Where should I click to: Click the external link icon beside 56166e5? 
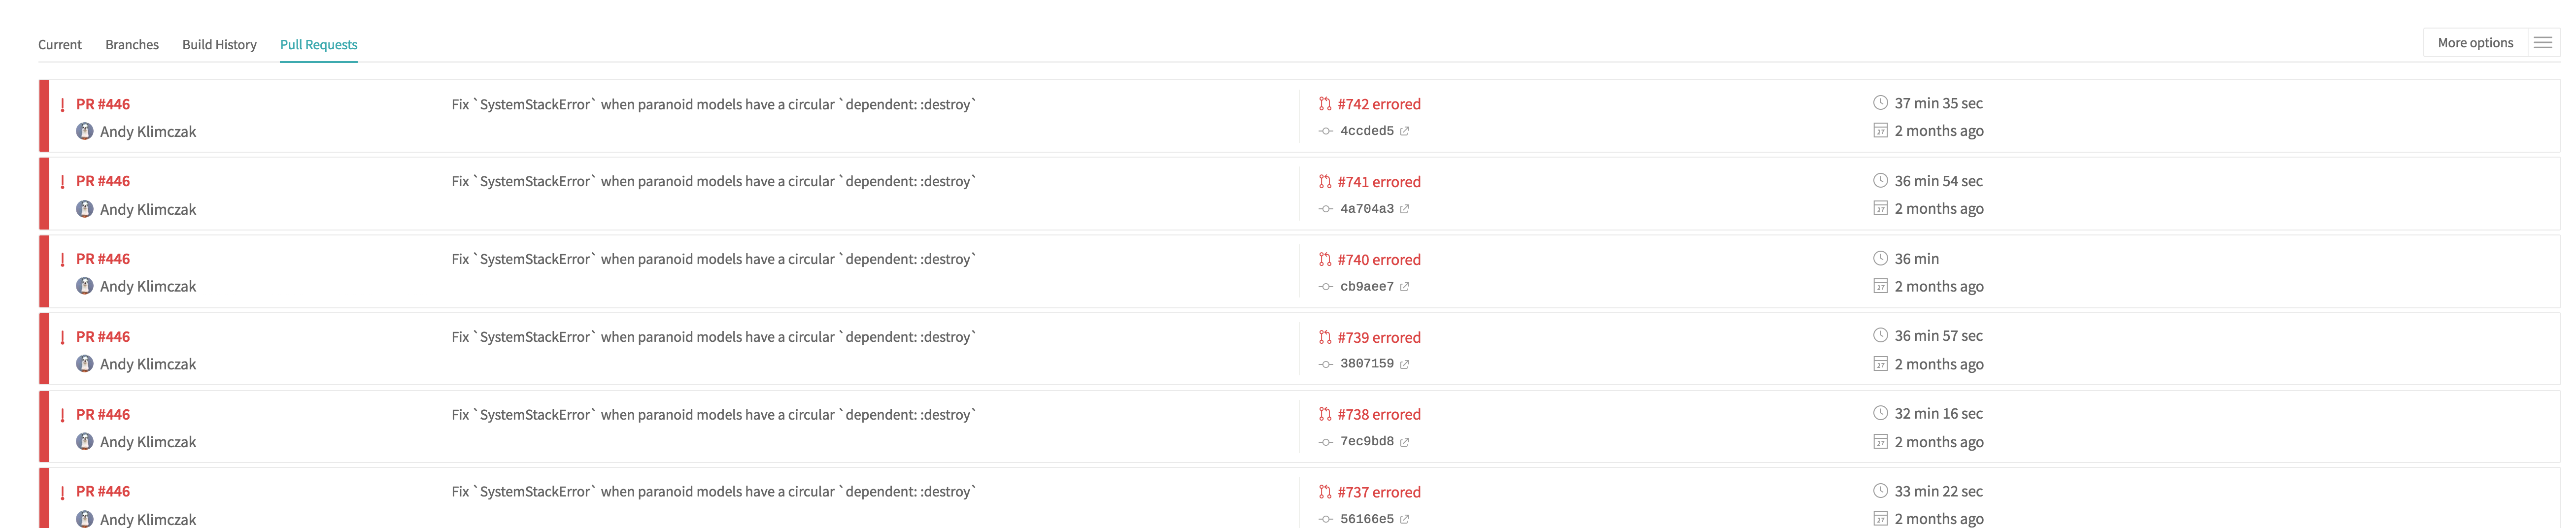coord(1406,518)
